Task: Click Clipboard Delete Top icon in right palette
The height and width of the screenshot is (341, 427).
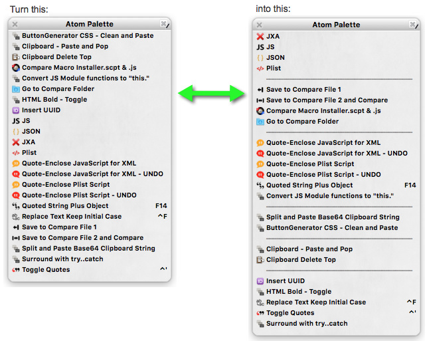Action: 260,259
